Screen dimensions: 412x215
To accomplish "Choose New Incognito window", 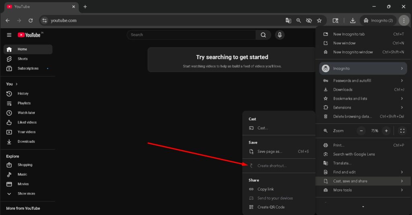I will (363, 52).
